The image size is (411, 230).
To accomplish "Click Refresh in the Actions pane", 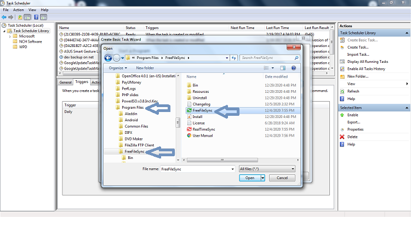I will tap(353, 91).
